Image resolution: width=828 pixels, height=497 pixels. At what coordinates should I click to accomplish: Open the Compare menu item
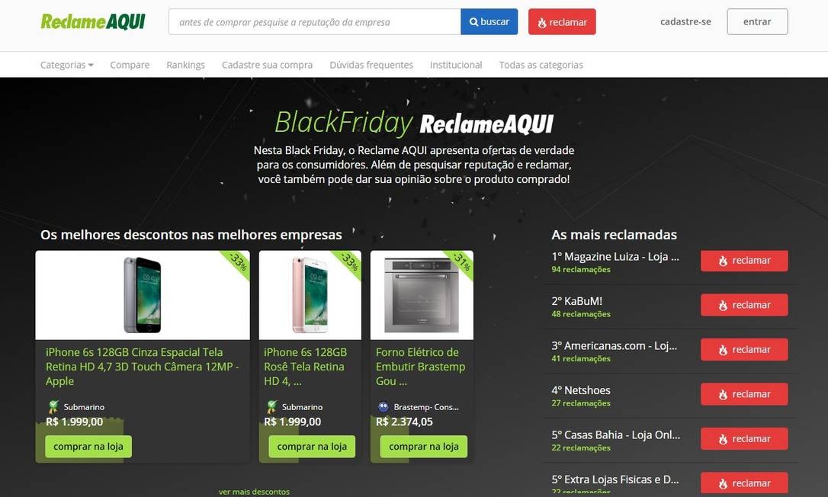click(130, 65)
